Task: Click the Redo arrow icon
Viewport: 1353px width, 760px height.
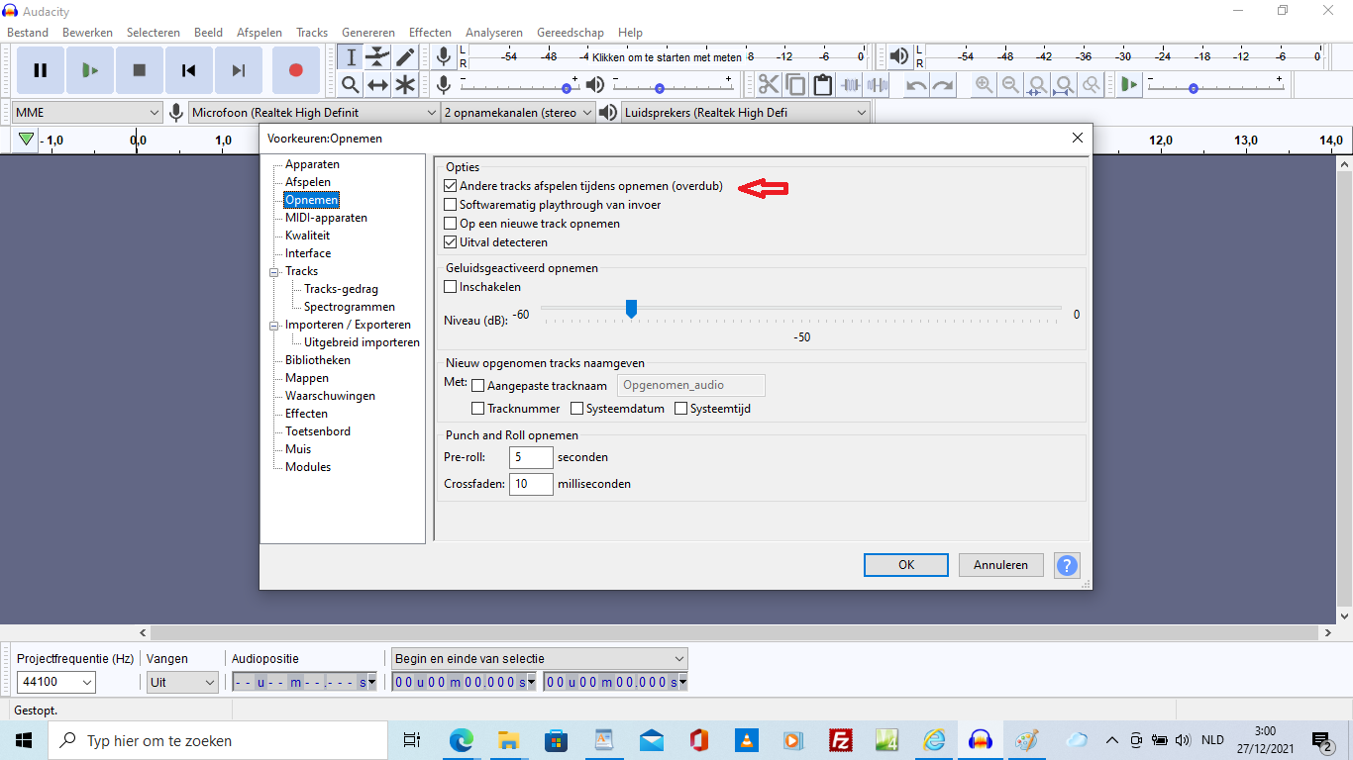Action: (x=943, y=85)
